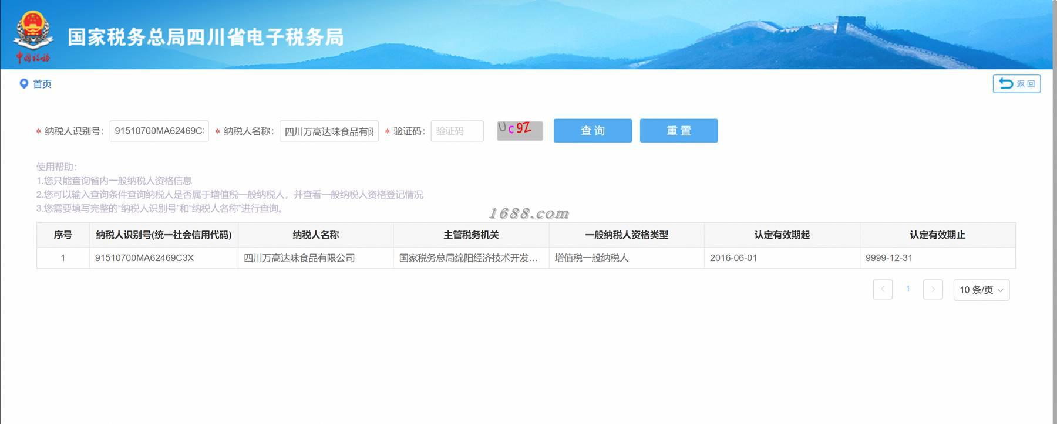Open the 首页 breadcrumb link
Viewport: 1057px width, 424px height.
point(42,84)
